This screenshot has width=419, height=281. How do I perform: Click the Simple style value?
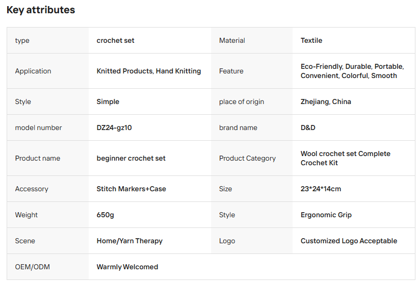[x=108, y=101]
